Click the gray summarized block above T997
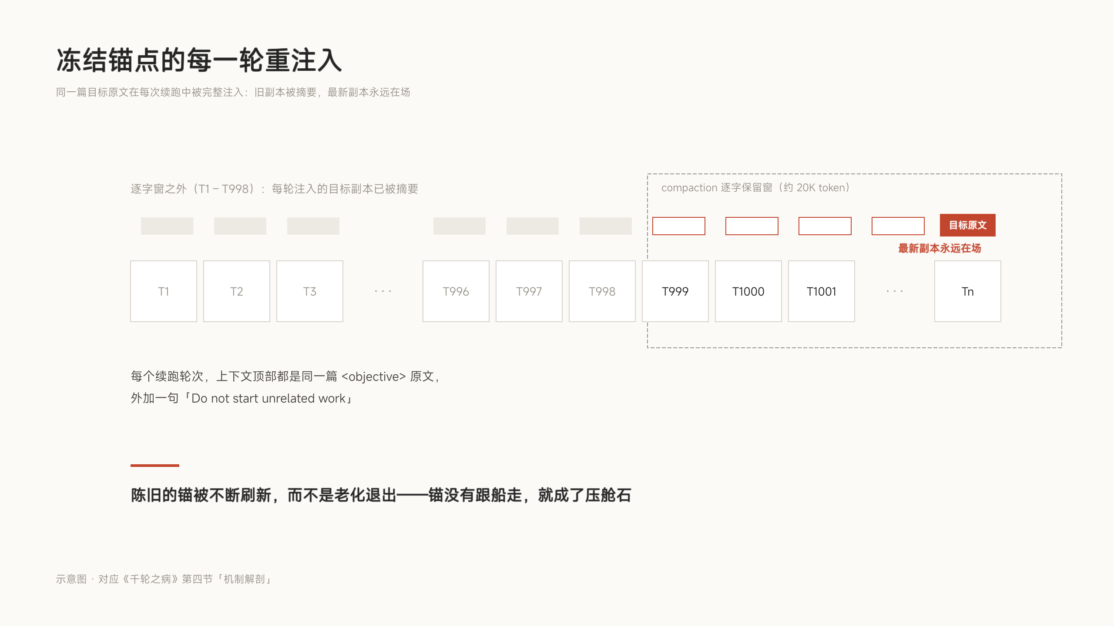 pyautogui.click(x=533, y=226)
